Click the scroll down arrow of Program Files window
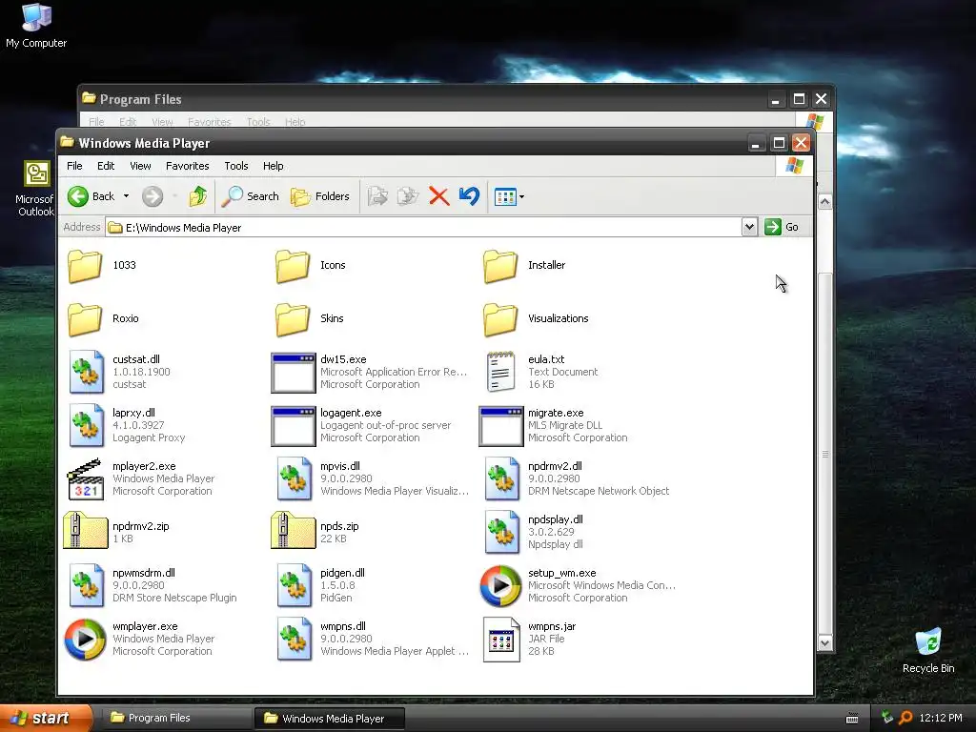This screenshot has width=976, height=732. tap(824, 643)
